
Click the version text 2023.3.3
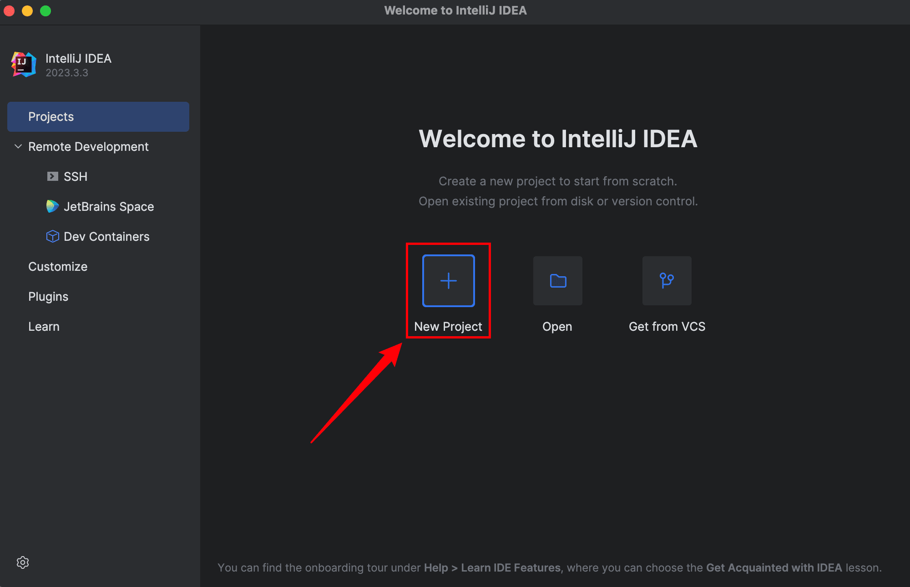pos(67,73)
